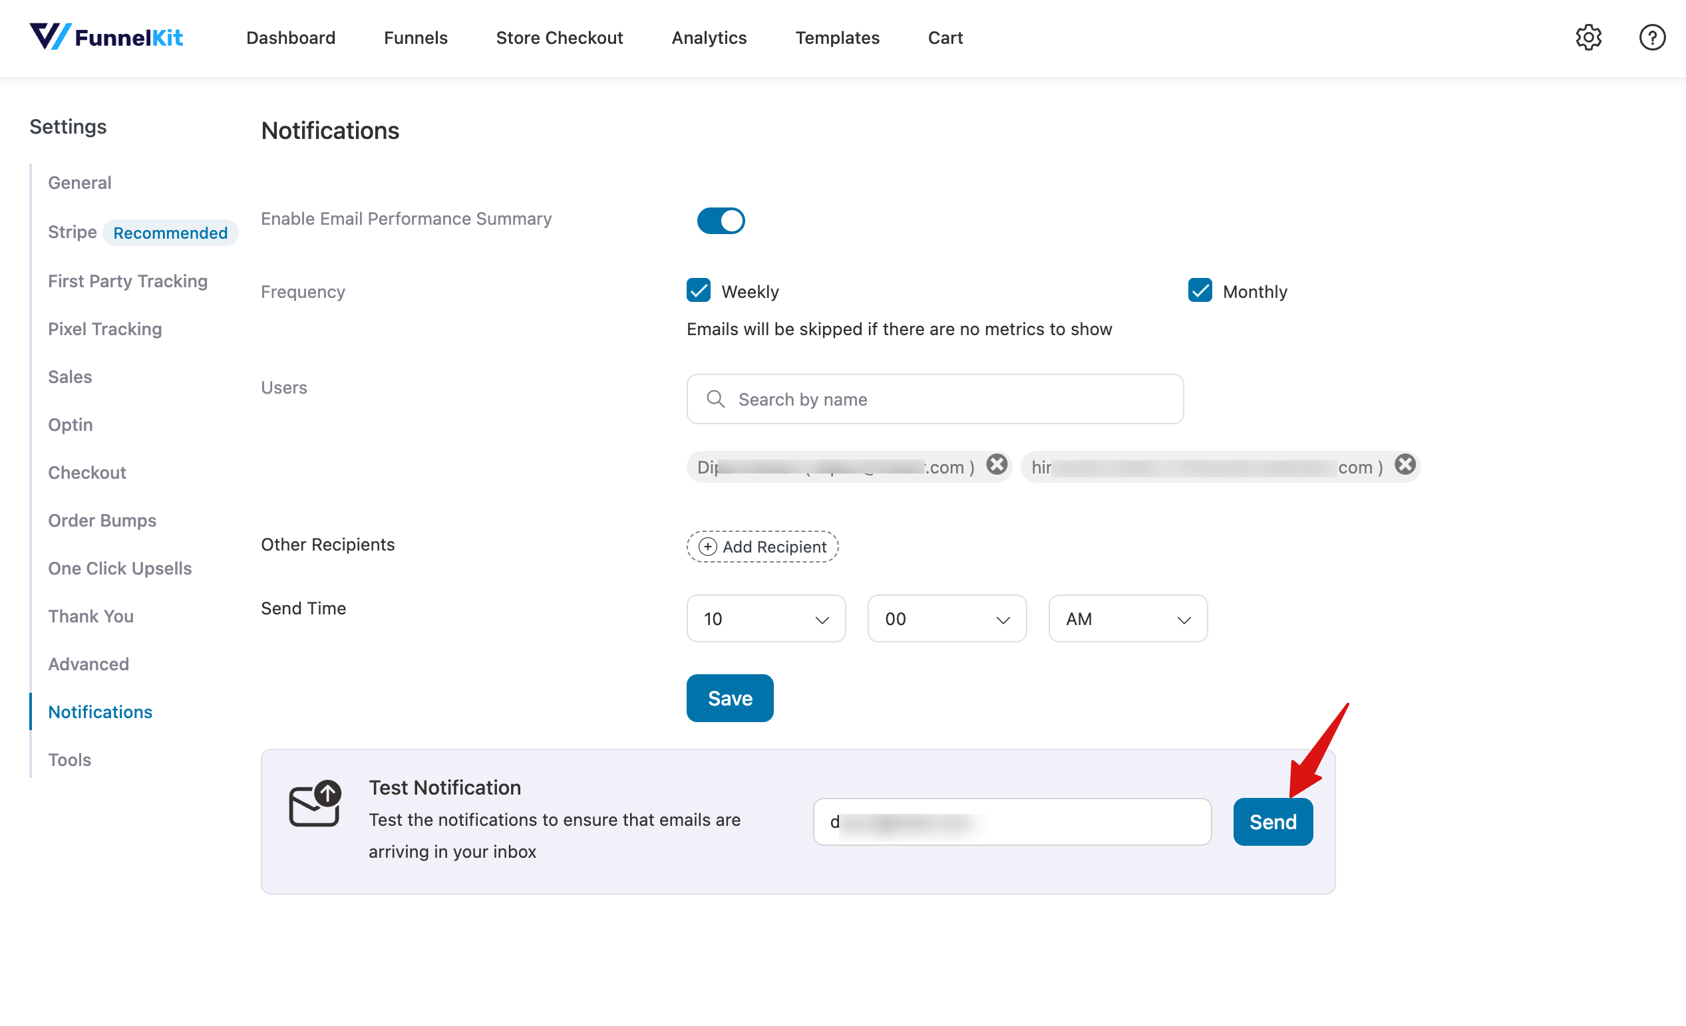Image resolution: width=1686 pixels, height=1026 pixels.
Task: Click the Save button
Action: click(x=729, y=698)
